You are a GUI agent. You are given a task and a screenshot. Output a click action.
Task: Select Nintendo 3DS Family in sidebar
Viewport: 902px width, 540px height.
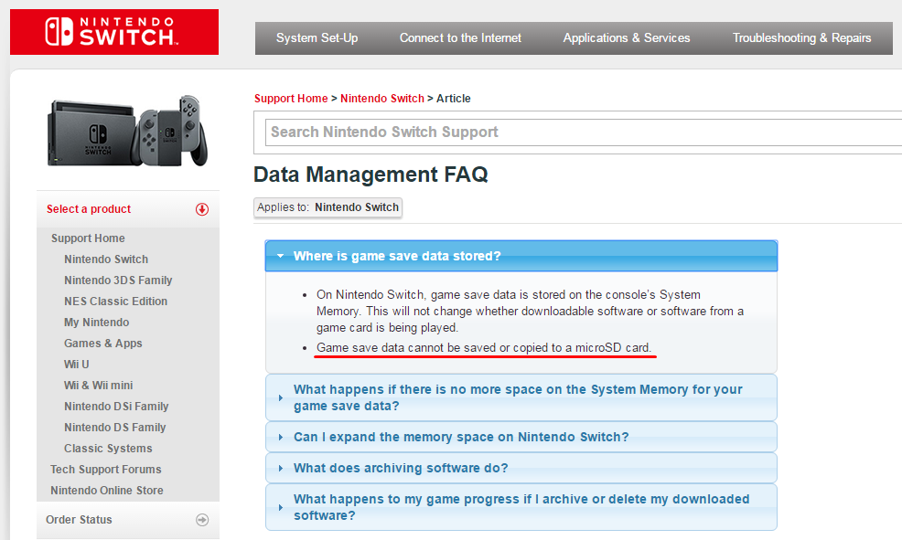coord(118,281)
